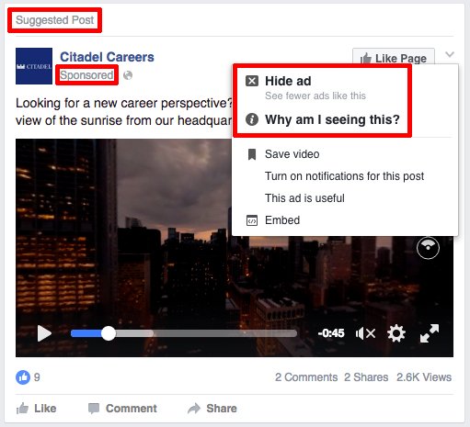Select Save video option
Screen dimensions: 470x427
[292, 154]
